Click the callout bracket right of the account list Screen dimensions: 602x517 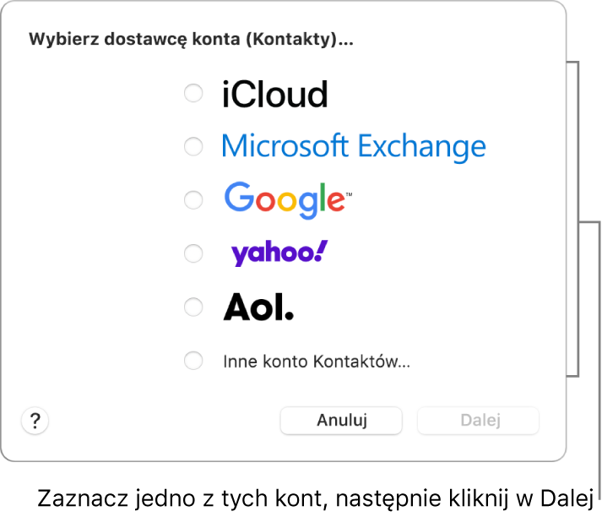577,218
